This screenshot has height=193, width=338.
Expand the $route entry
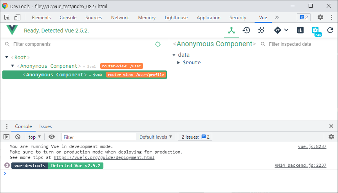point(179,63)
